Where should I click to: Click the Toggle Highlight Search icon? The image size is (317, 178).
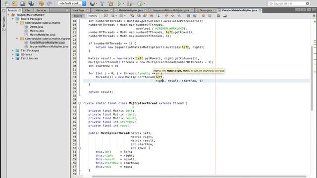(151, 16)
